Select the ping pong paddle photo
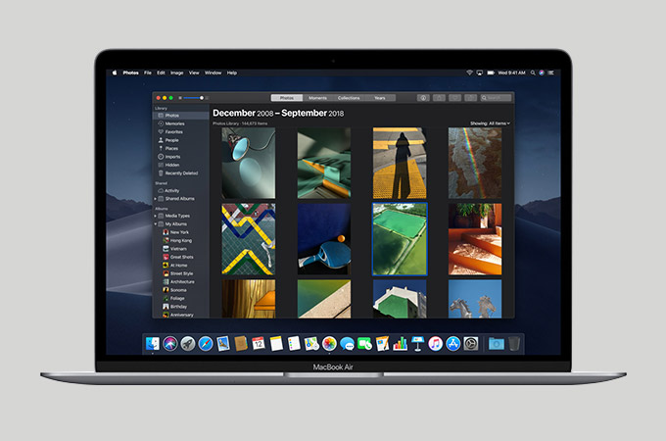This screenshot has width=666, height=441. pos(324,239)
